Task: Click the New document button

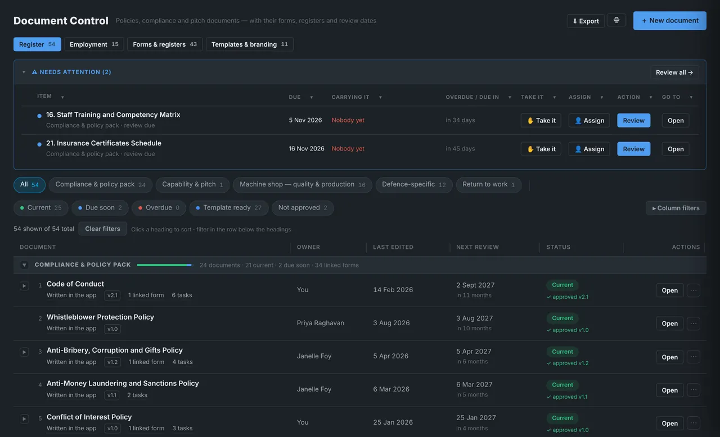Action: [x=669, y=21]
